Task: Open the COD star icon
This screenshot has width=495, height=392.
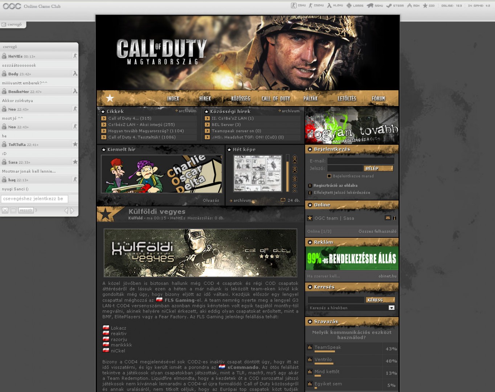Action: click(425, 5)
